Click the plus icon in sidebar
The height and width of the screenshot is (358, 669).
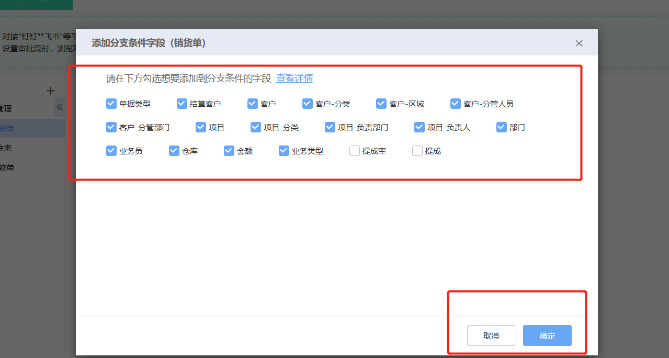tap(51, 91)
